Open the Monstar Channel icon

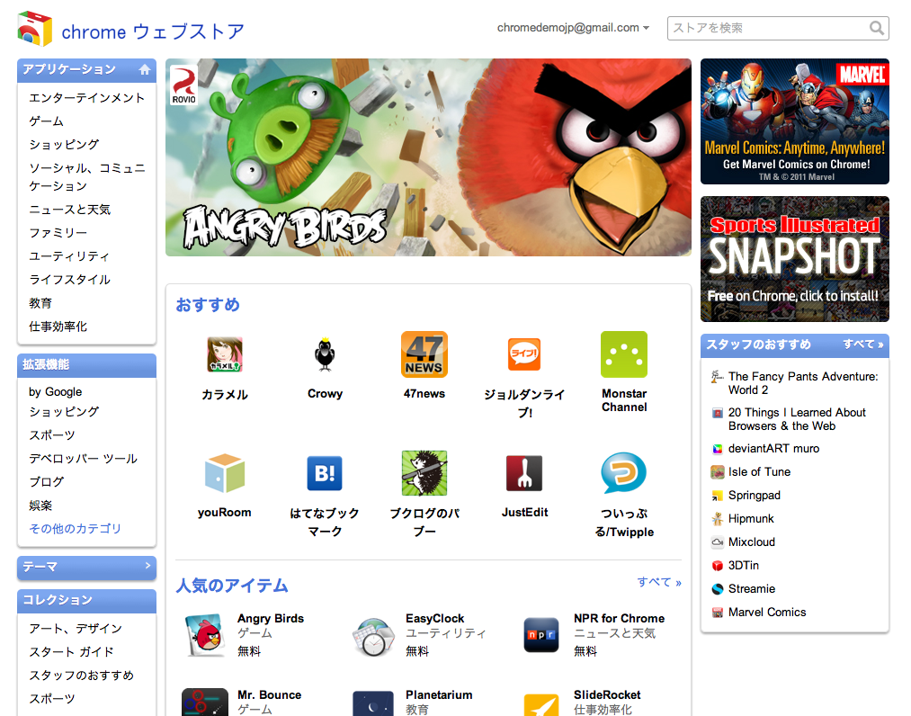click(x=623, y=354)
